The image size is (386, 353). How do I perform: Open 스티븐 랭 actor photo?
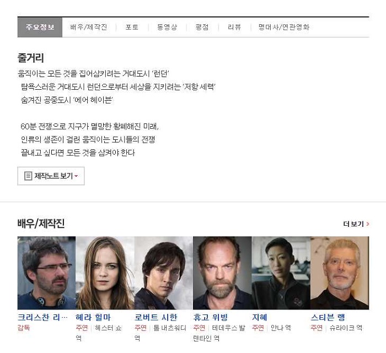[x=340, y=273]
